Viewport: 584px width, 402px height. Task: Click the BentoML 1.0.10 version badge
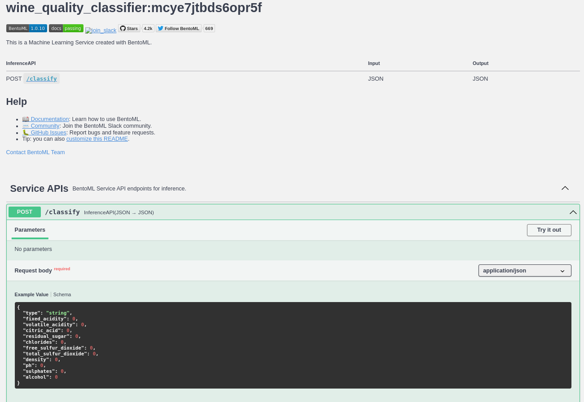(x=26, y=28)
